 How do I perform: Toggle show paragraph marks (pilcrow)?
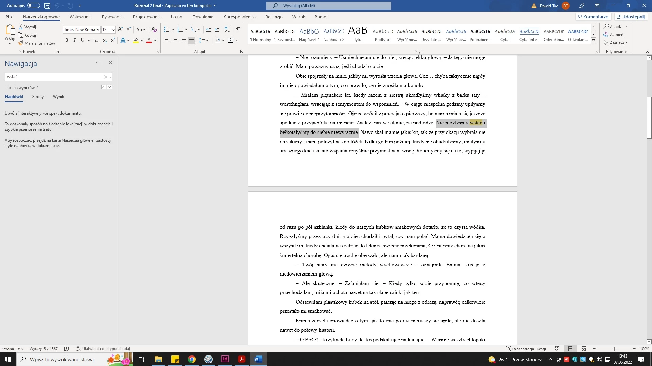[238, 29]
